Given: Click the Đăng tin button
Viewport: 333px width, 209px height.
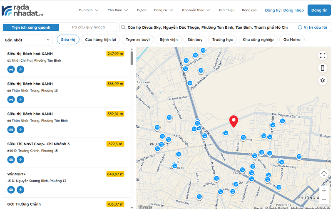Looking at the screenshot, I should click(x=319, y=10).
